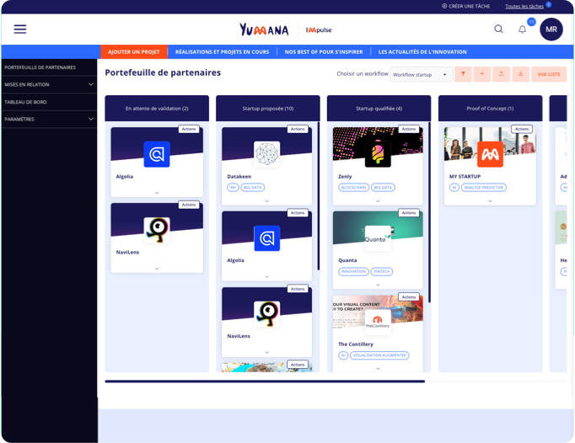Click the Yumana logo

(264, 29)
